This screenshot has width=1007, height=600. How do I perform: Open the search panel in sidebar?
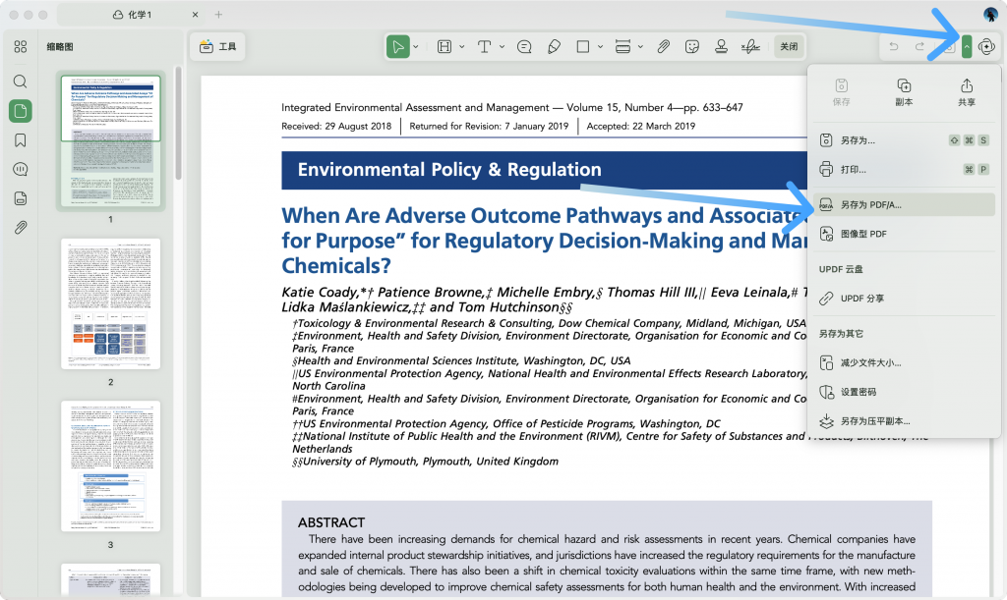(21, 82)
